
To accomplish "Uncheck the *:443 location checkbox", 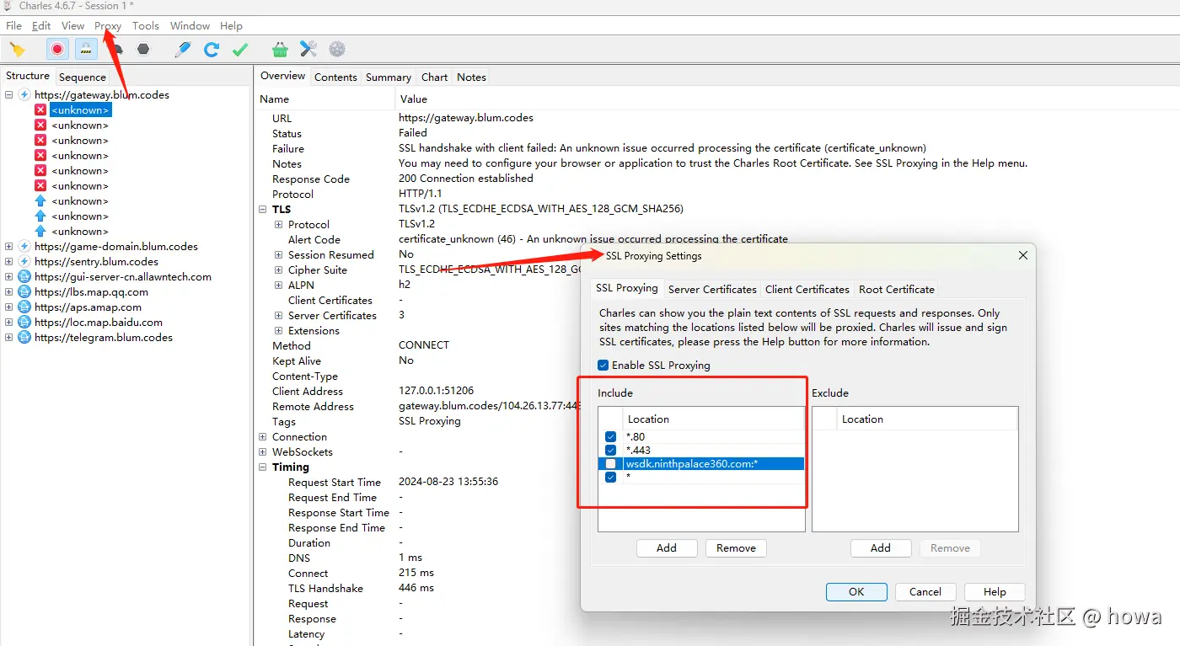I will [x=610, y=451].
